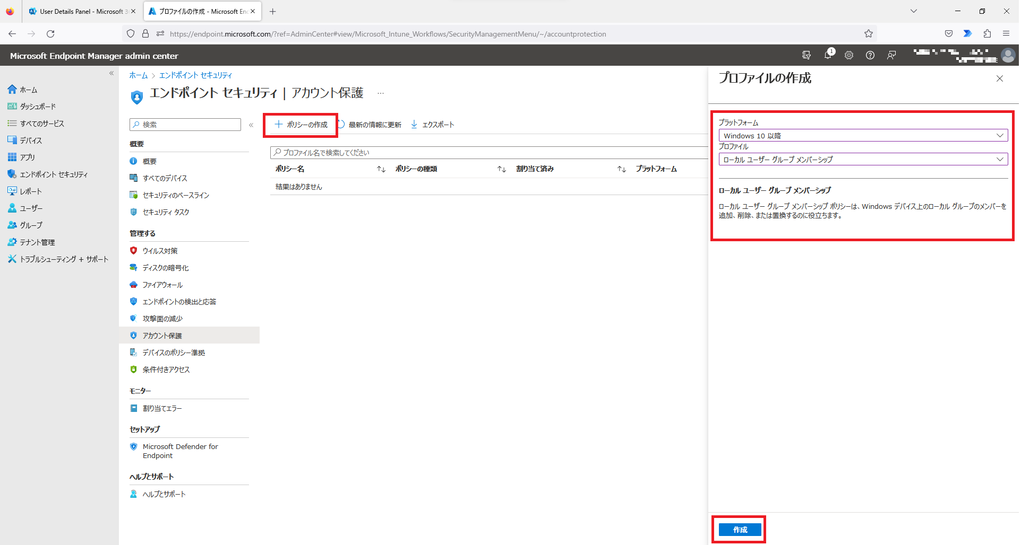This screenshot has width=1021, height=545.
Task: Open the プロファイル dropdown
Action: pyautogui.click(x=863, y=159)
